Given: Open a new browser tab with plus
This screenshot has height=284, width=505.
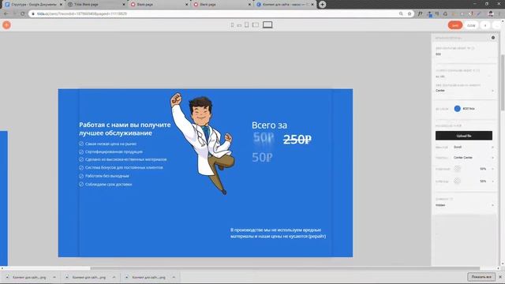Looking at the screenshot, I should [323, 5].
